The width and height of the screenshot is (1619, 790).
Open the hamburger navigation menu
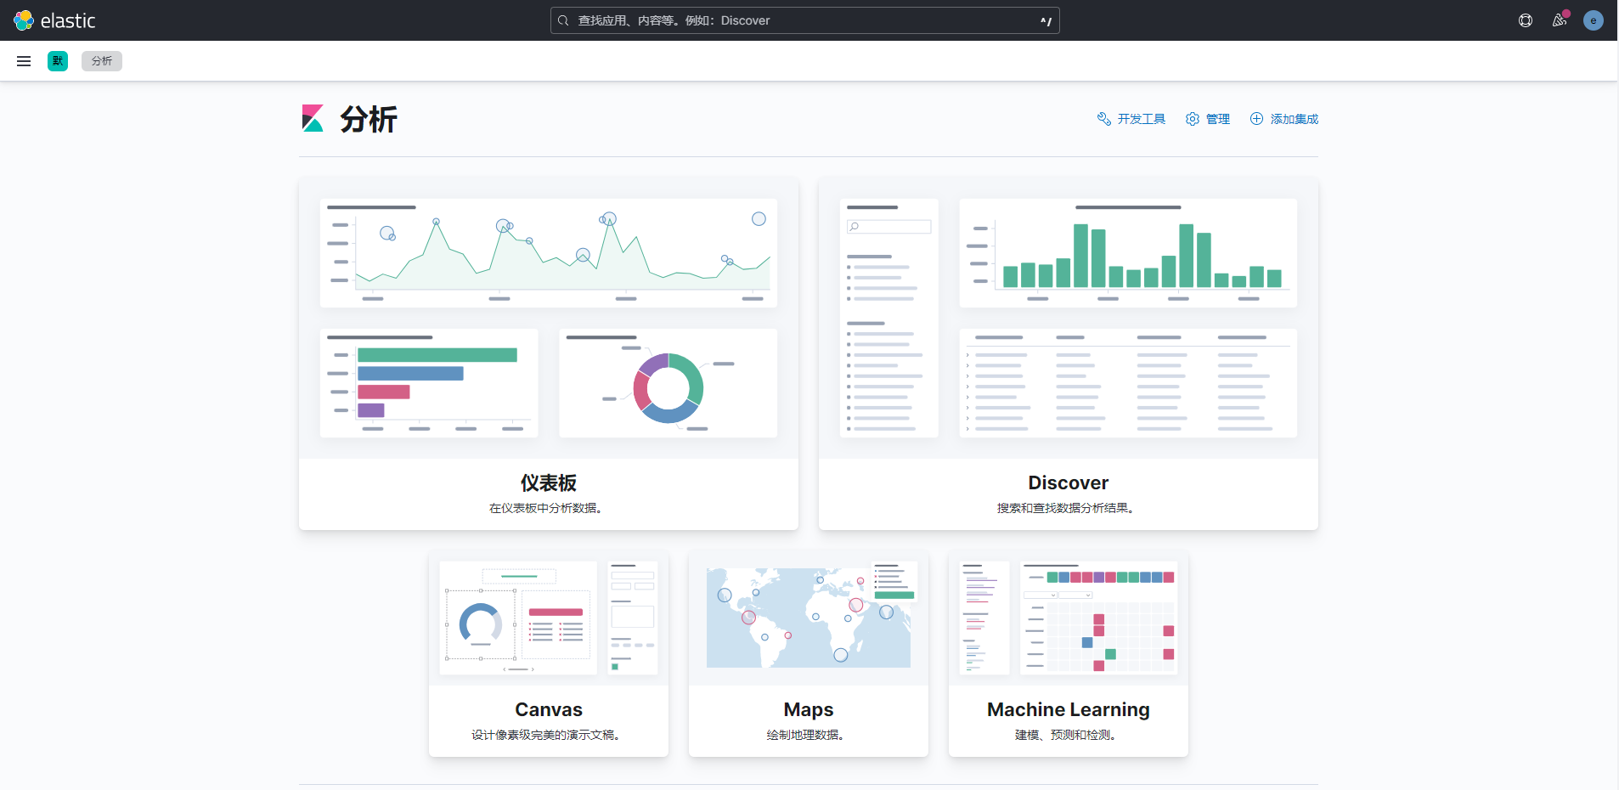tap(24, 61)
